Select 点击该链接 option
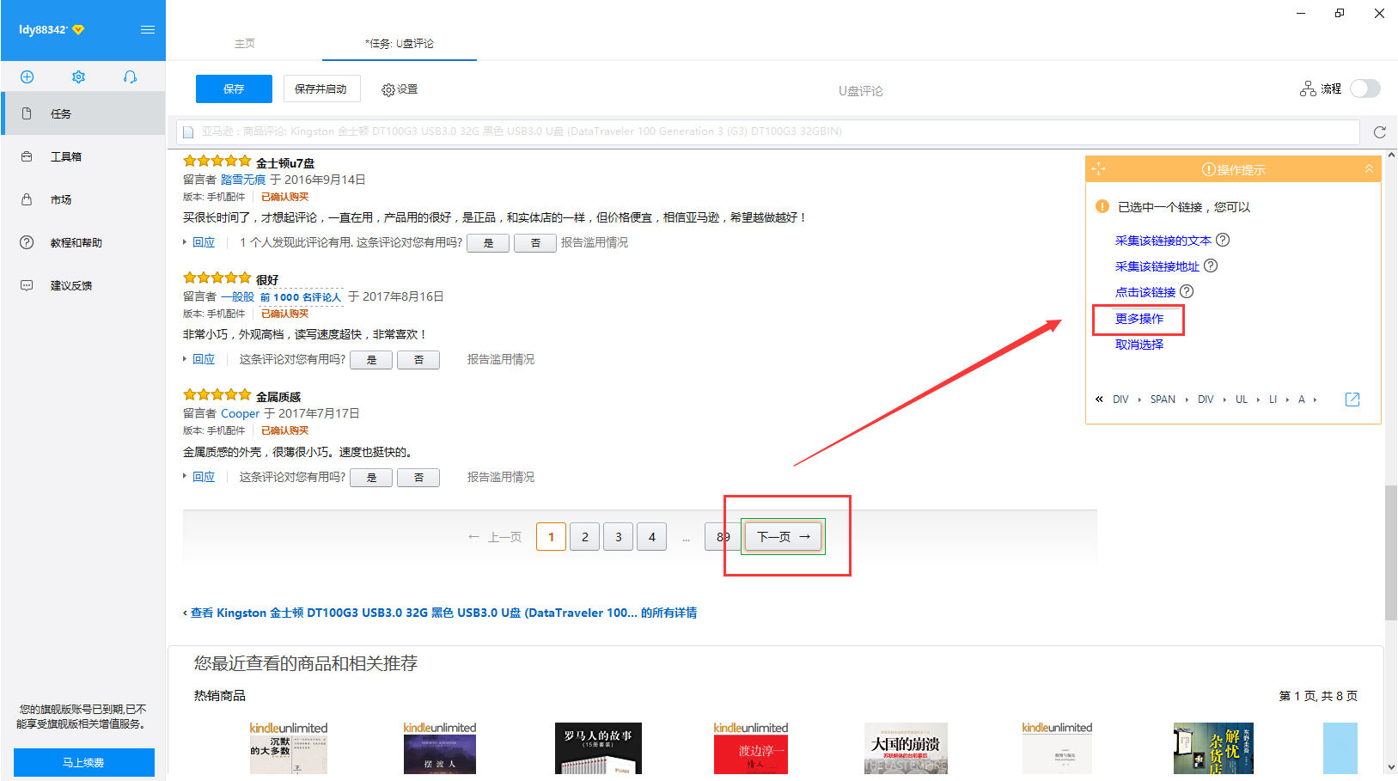This screenshot has height=781, width=1398. point(1145,292)
